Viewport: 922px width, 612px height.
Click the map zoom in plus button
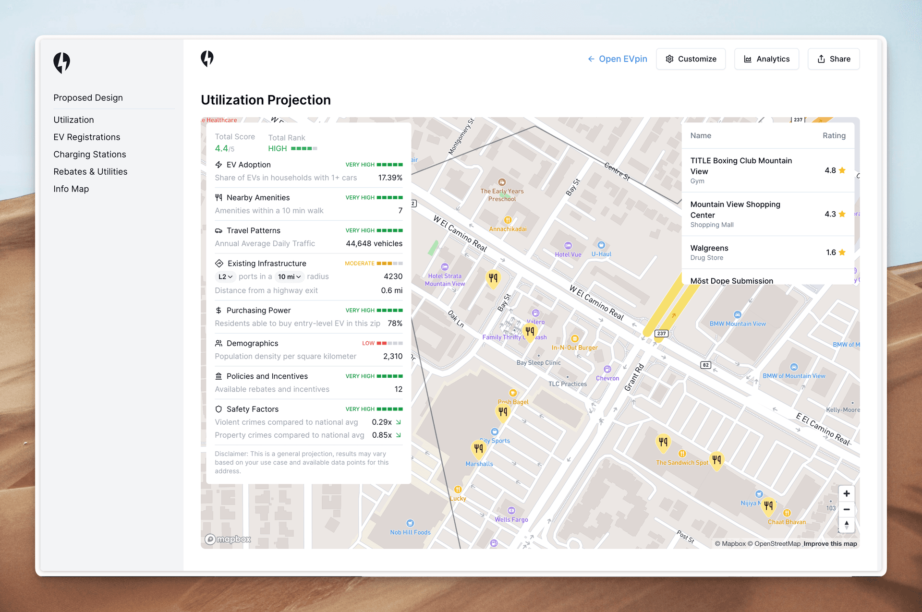coord(847,493)
